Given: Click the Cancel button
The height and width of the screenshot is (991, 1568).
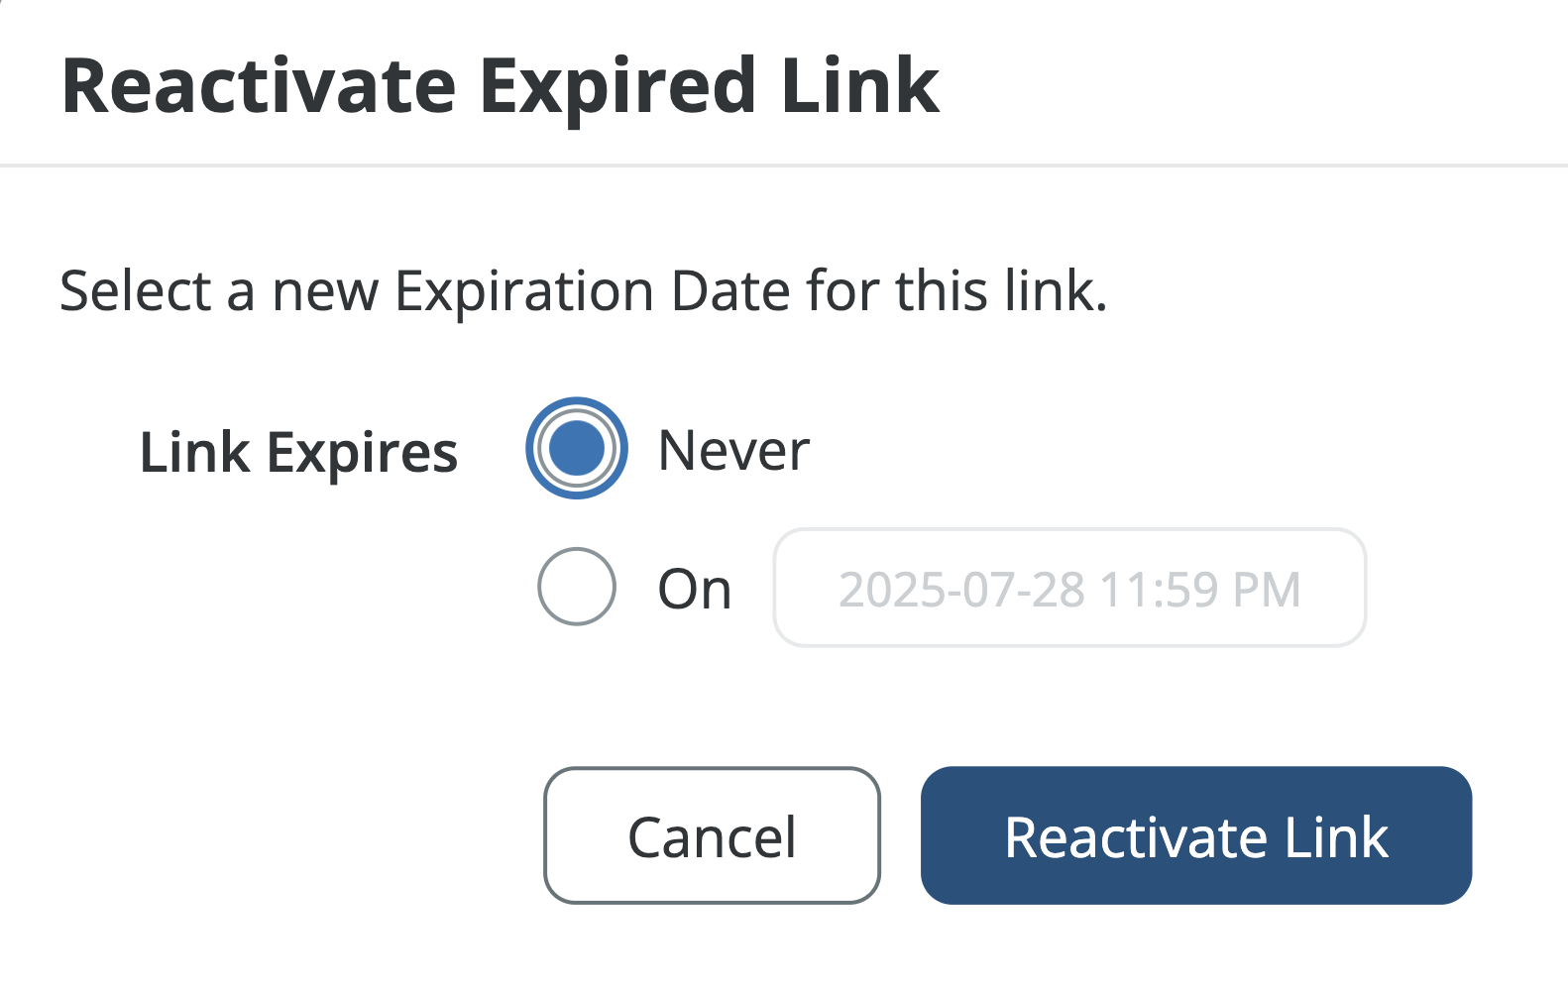Looking at the screenshot, I should pyautogui.click(x=712, y=835).
